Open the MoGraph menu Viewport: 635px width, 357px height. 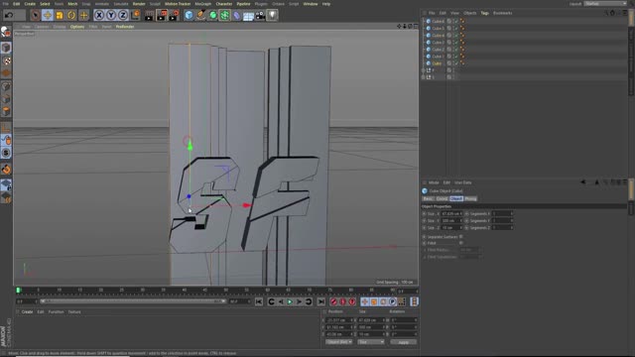point(202,4)
